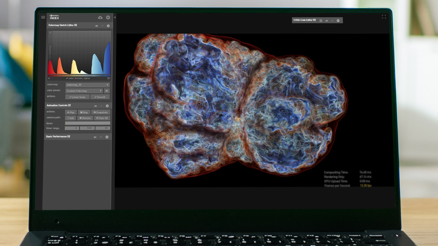Viewport: 438px width, 246px height.
Task: Open the Custom Colormap preset dropdown
Action: coord(84,91)
